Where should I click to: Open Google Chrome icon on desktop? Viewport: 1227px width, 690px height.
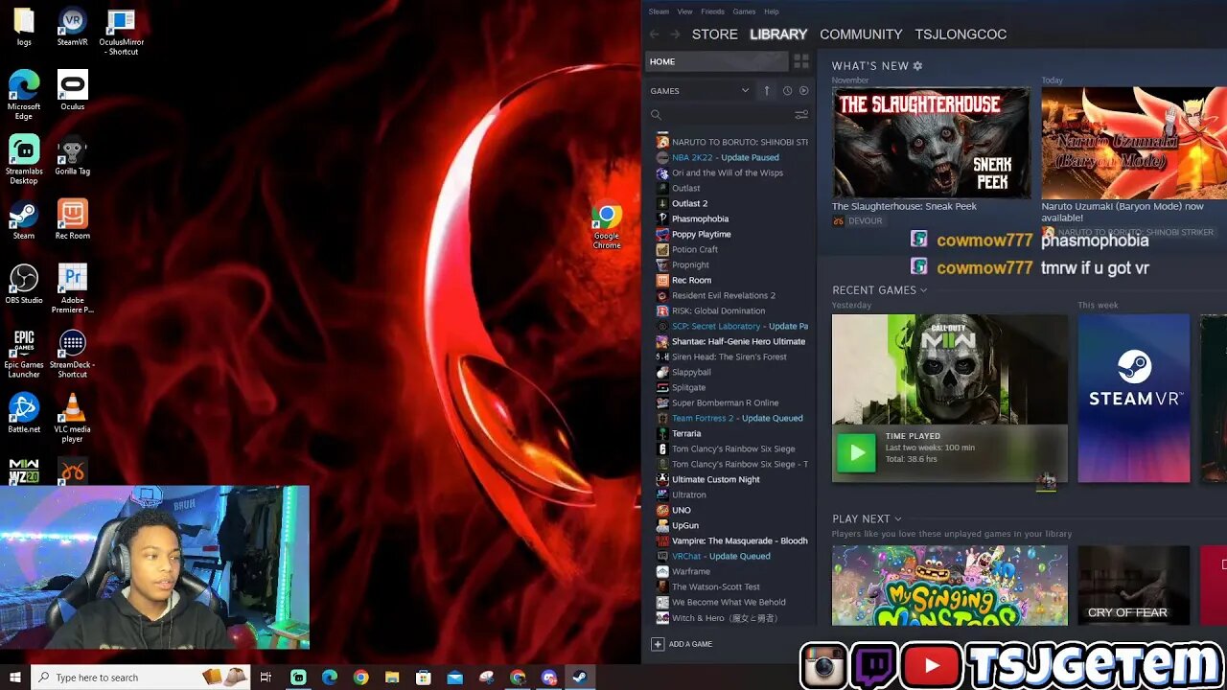[606, 226]
